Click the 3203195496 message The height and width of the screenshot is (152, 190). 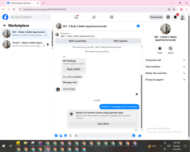(69, 89)
